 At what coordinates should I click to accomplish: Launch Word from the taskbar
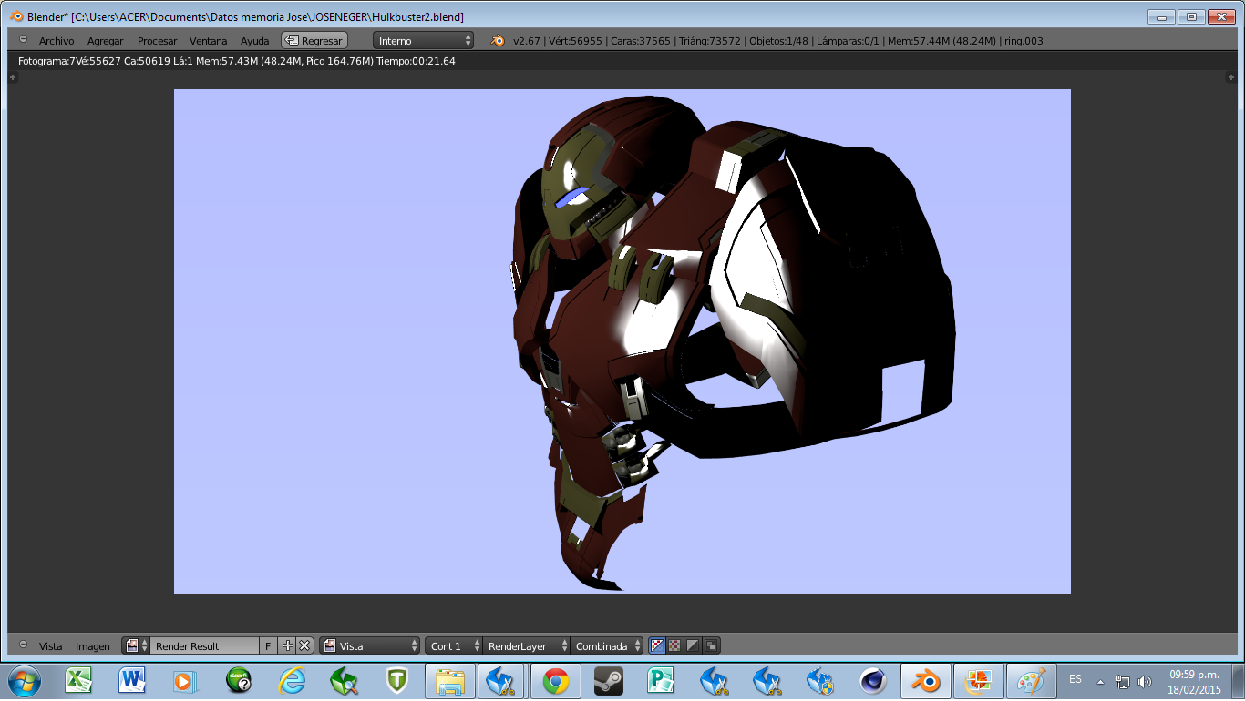pos(132,680)
